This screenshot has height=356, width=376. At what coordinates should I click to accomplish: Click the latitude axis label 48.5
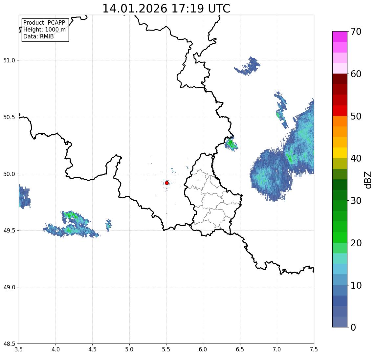(x=9, y=344)
